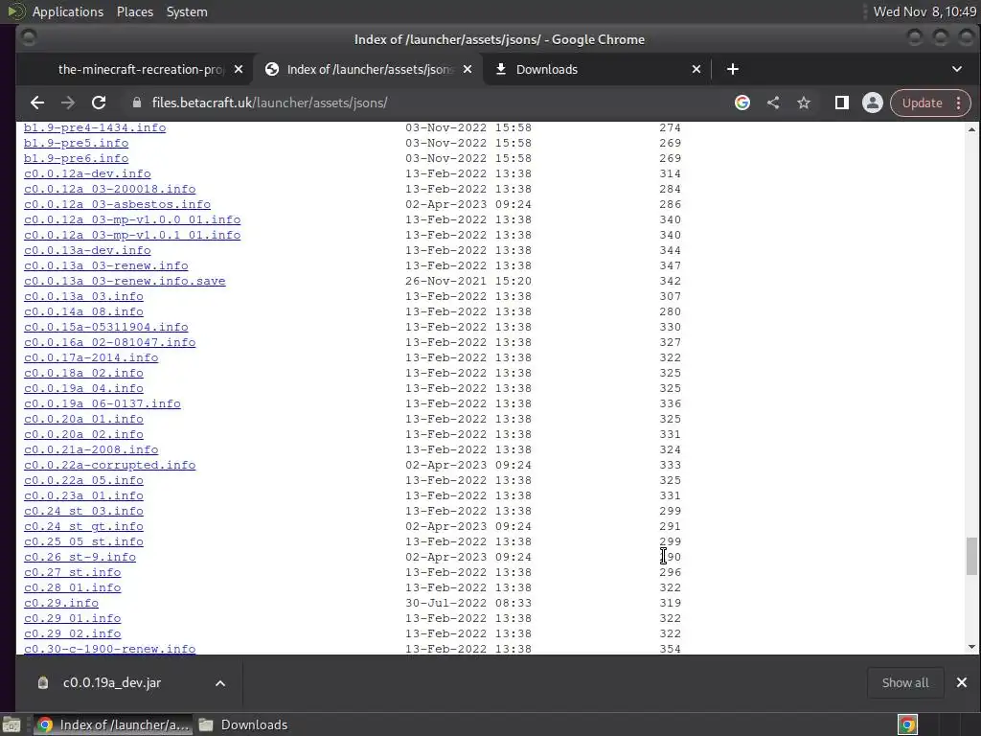Open c0.0.12a_03-mp-v1.0.1_01.info link
Image resolution: width=981 pixels, height=736 pixels.
132,236
